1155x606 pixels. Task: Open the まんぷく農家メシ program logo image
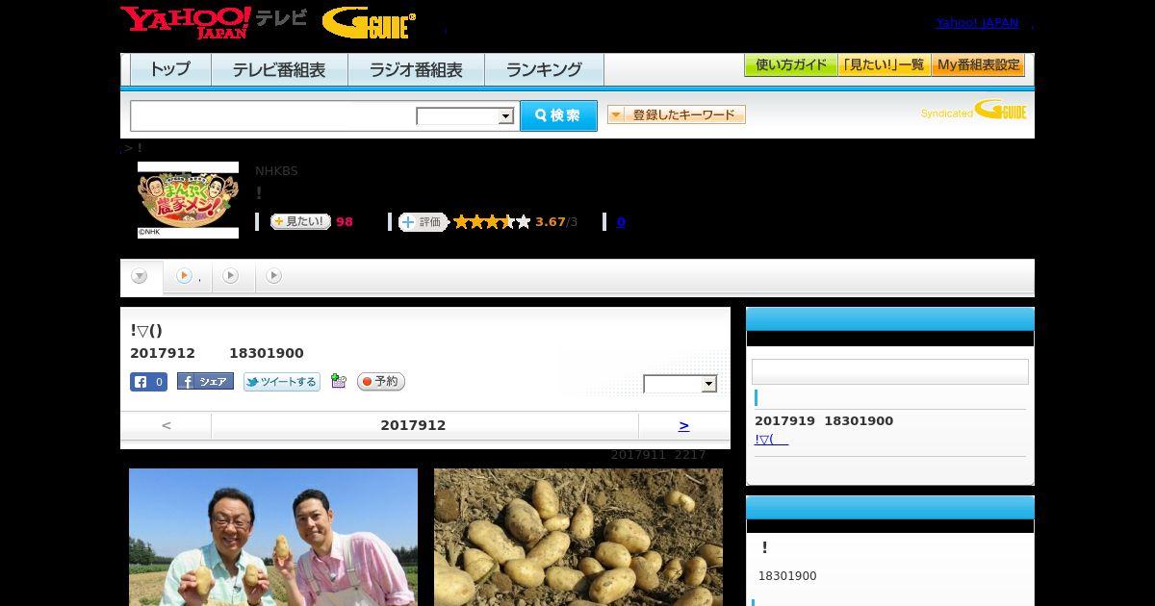coord(189,200)
